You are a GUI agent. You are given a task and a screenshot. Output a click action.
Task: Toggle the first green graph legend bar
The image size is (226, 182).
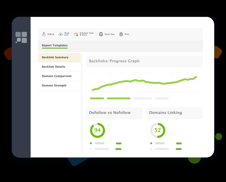click(x=97, y=99)
